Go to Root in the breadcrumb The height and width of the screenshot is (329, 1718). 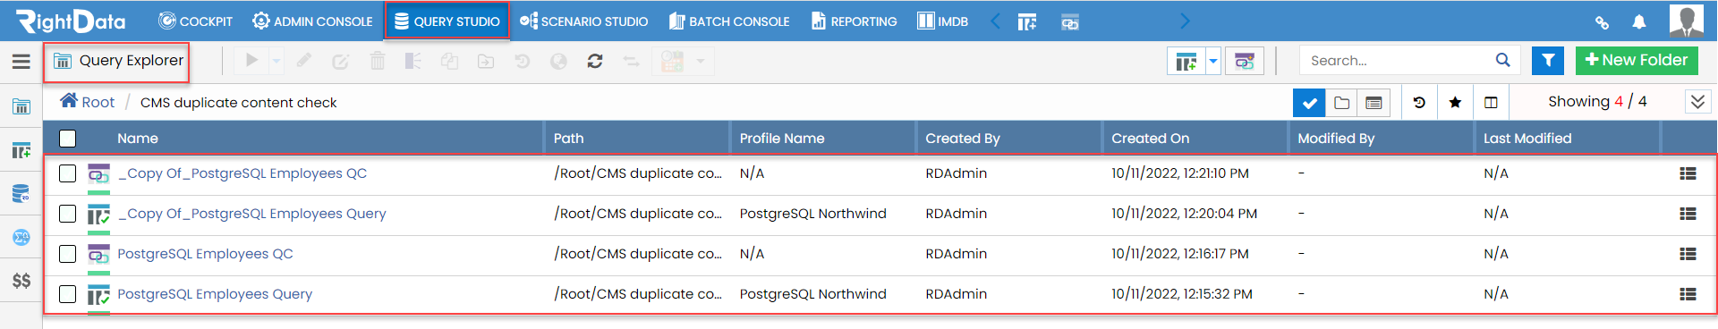(x=88, y=102)
